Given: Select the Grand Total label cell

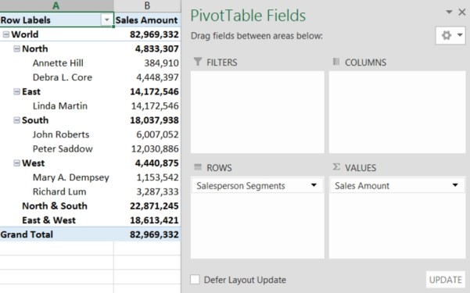Looking at the screenshot, I should click(56, 234).
